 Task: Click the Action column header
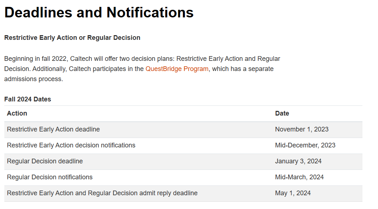point(17,113)
